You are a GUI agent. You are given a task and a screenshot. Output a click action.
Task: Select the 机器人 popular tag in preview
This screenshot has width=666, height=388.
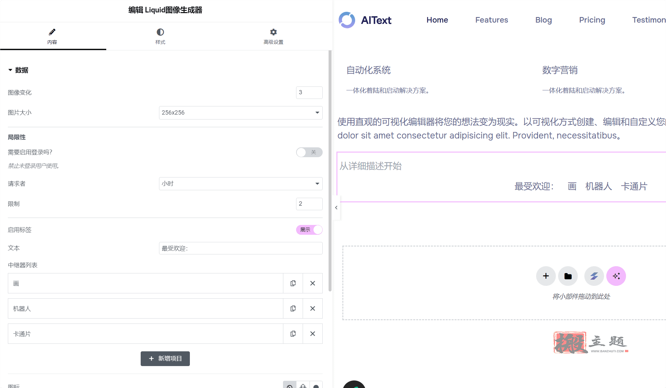[598, 186]
